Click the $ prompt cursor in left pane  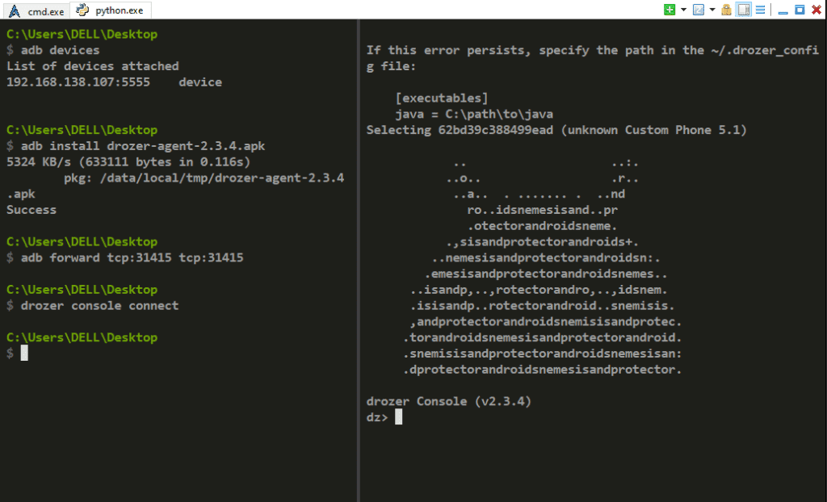(24, 353)
